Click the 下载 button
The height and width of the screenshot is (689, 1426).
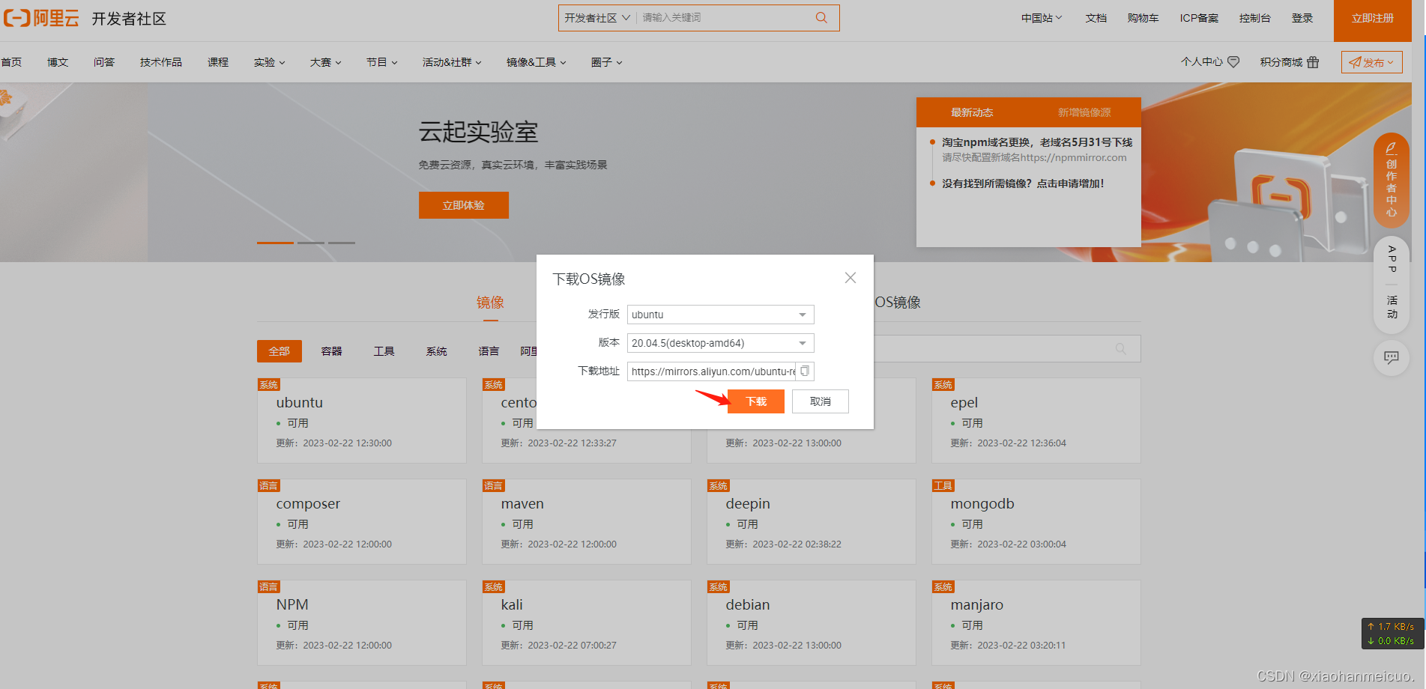pos(756,401)
